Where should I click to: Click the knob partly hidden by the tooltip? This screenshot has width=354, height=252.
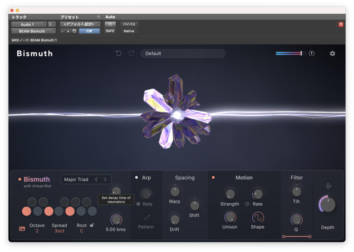tap(116, 191)
